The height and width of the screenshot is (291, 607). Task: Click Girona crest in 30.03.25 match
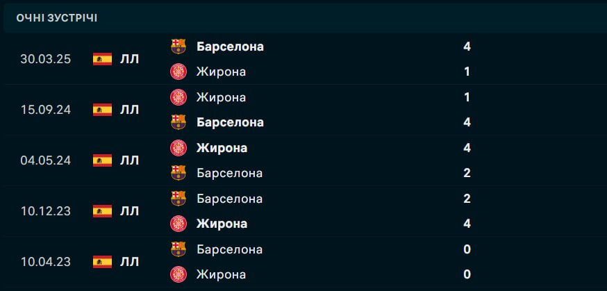pos(178,72)
